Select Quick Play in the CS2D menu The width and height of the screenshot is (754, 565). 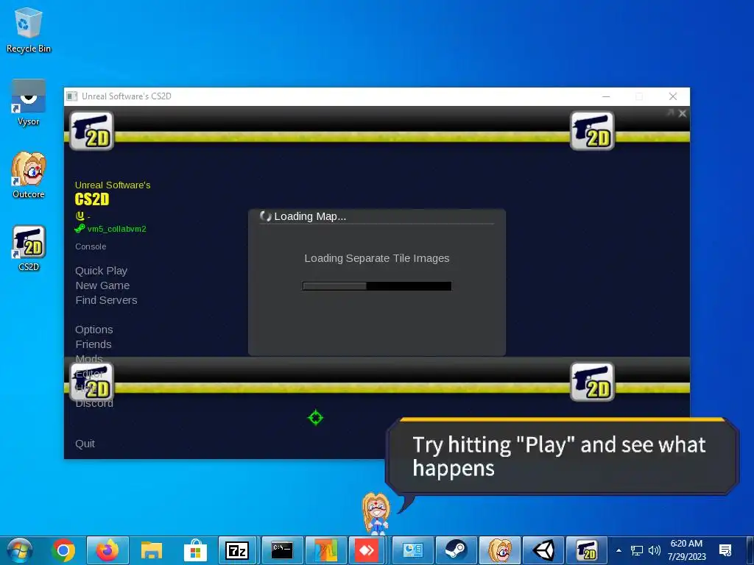pos(101,271)
